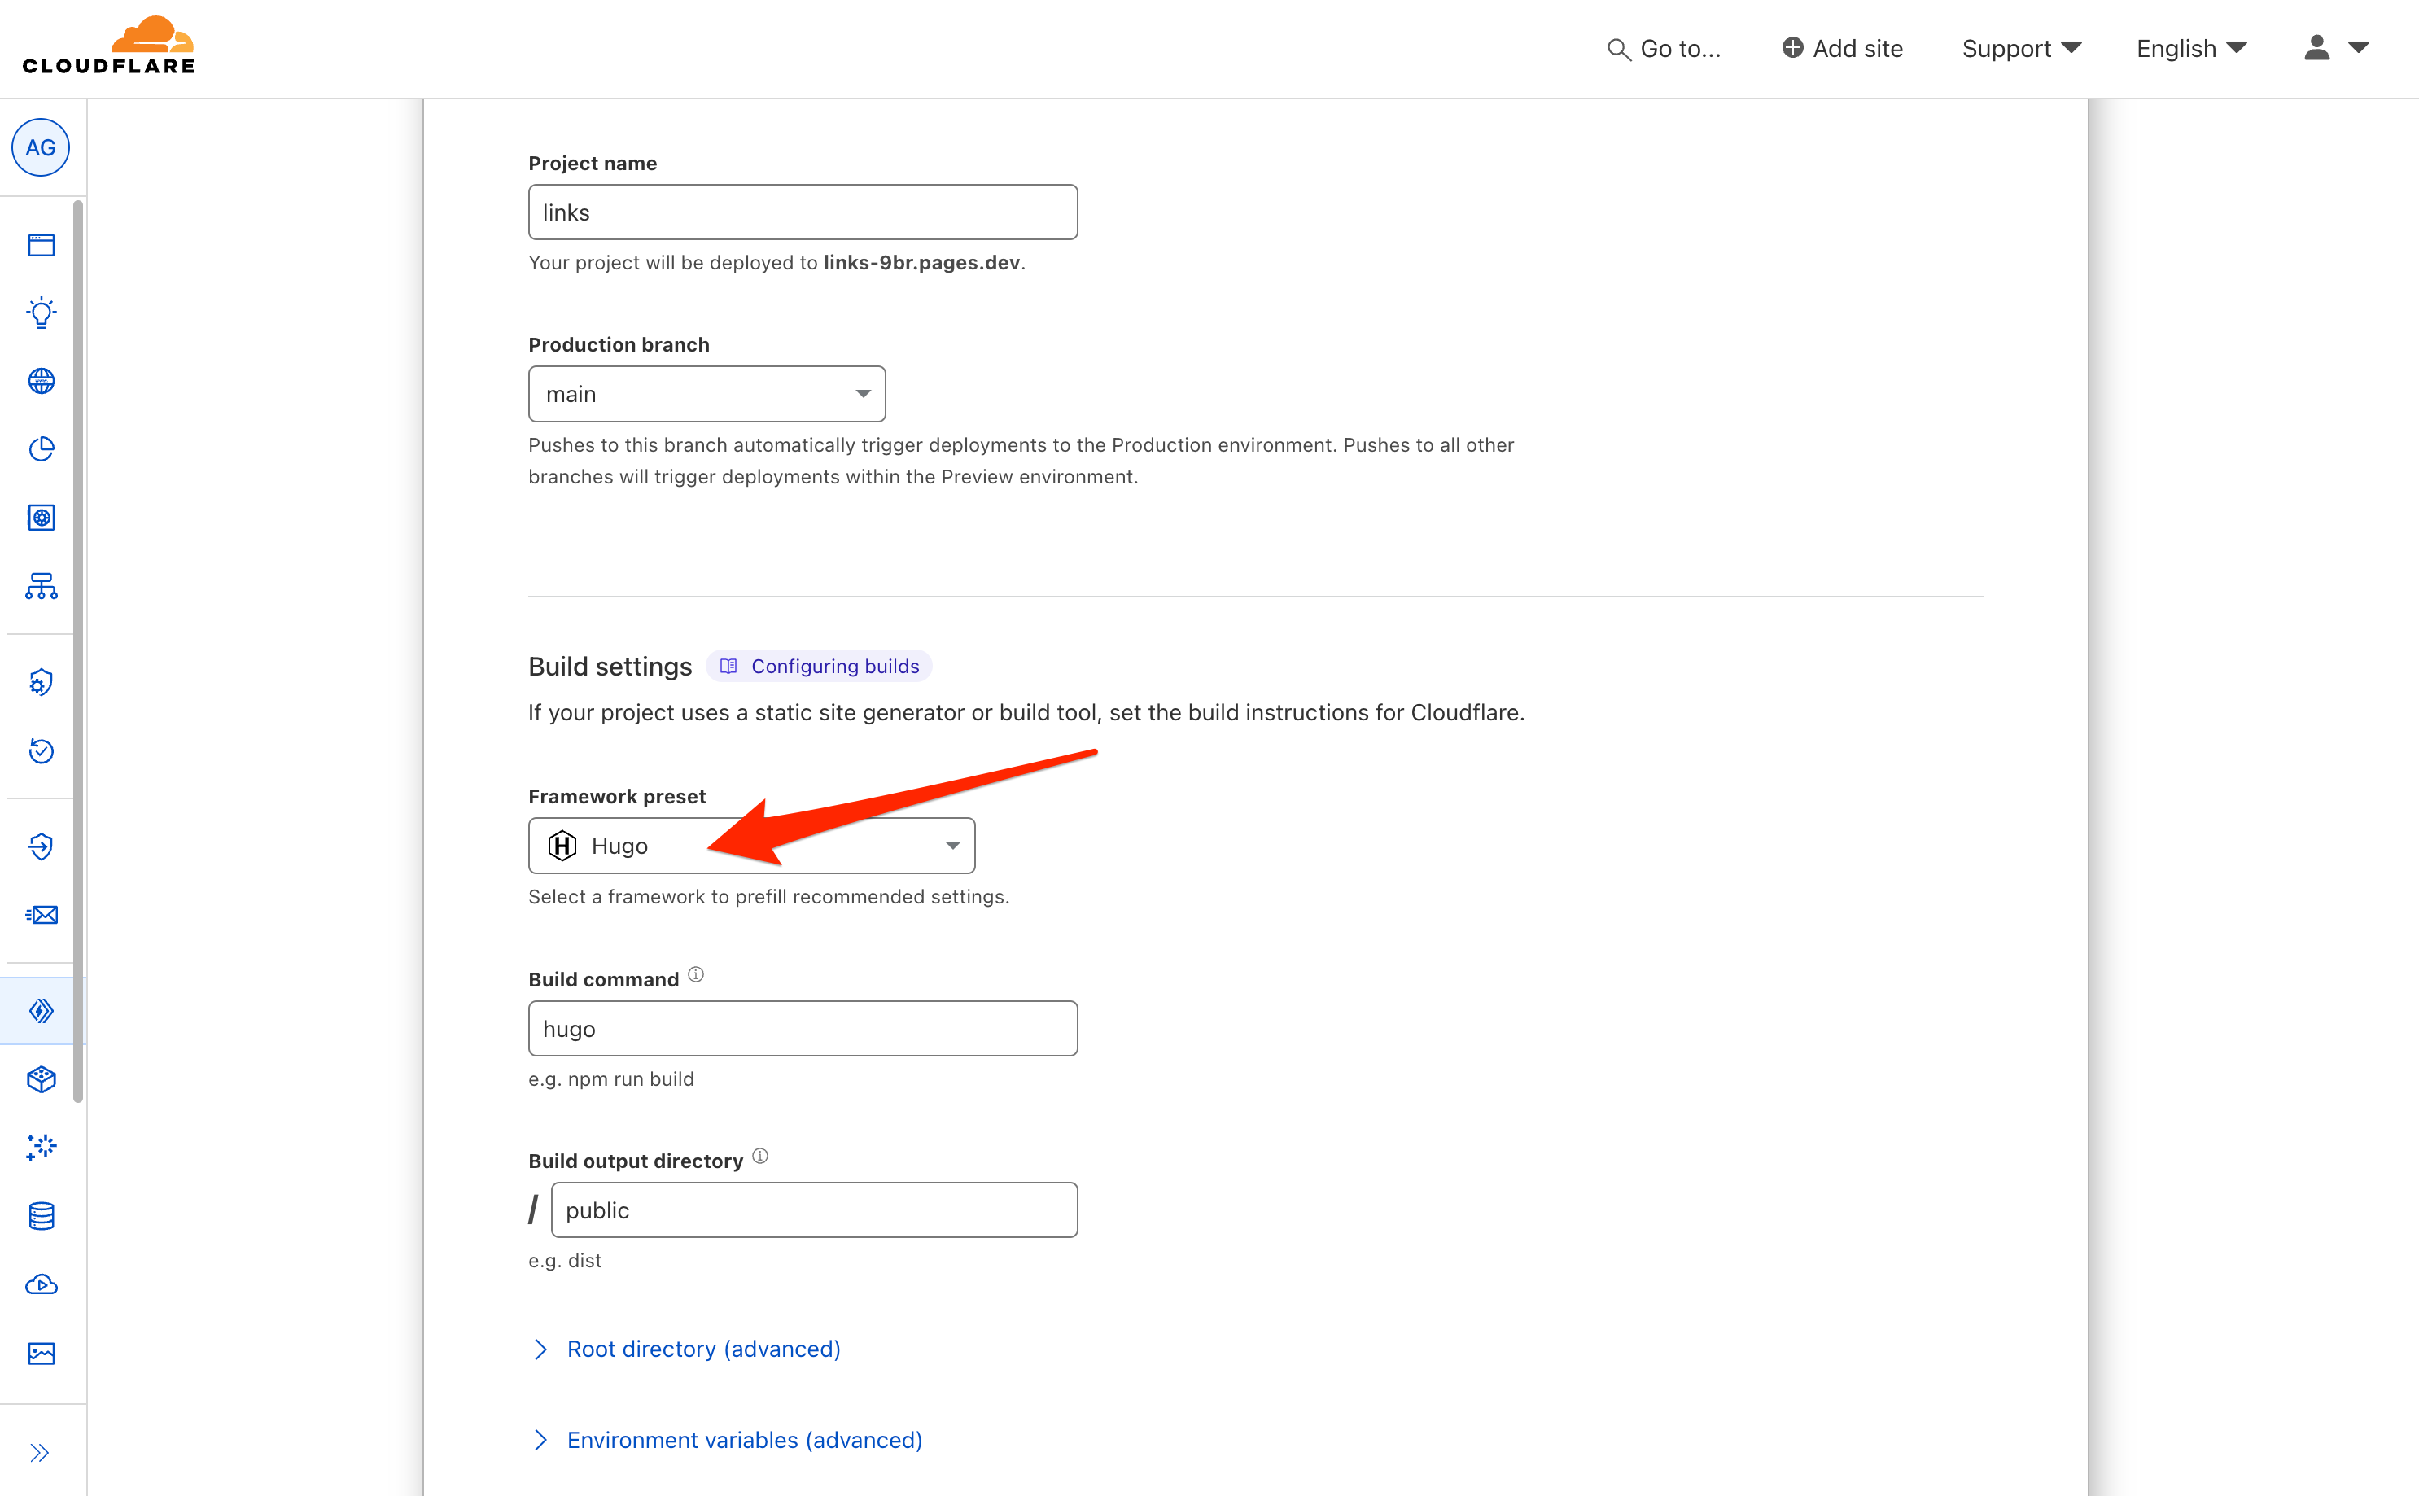
Task: Open the Production branch dropdown
Action: 706,394
